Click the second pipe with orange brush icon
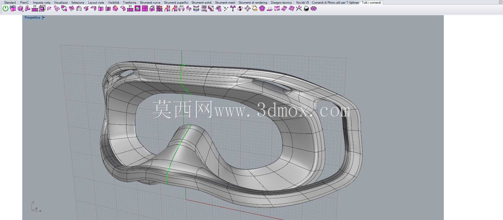The image size is (503, 220). [x=174, y=9]
